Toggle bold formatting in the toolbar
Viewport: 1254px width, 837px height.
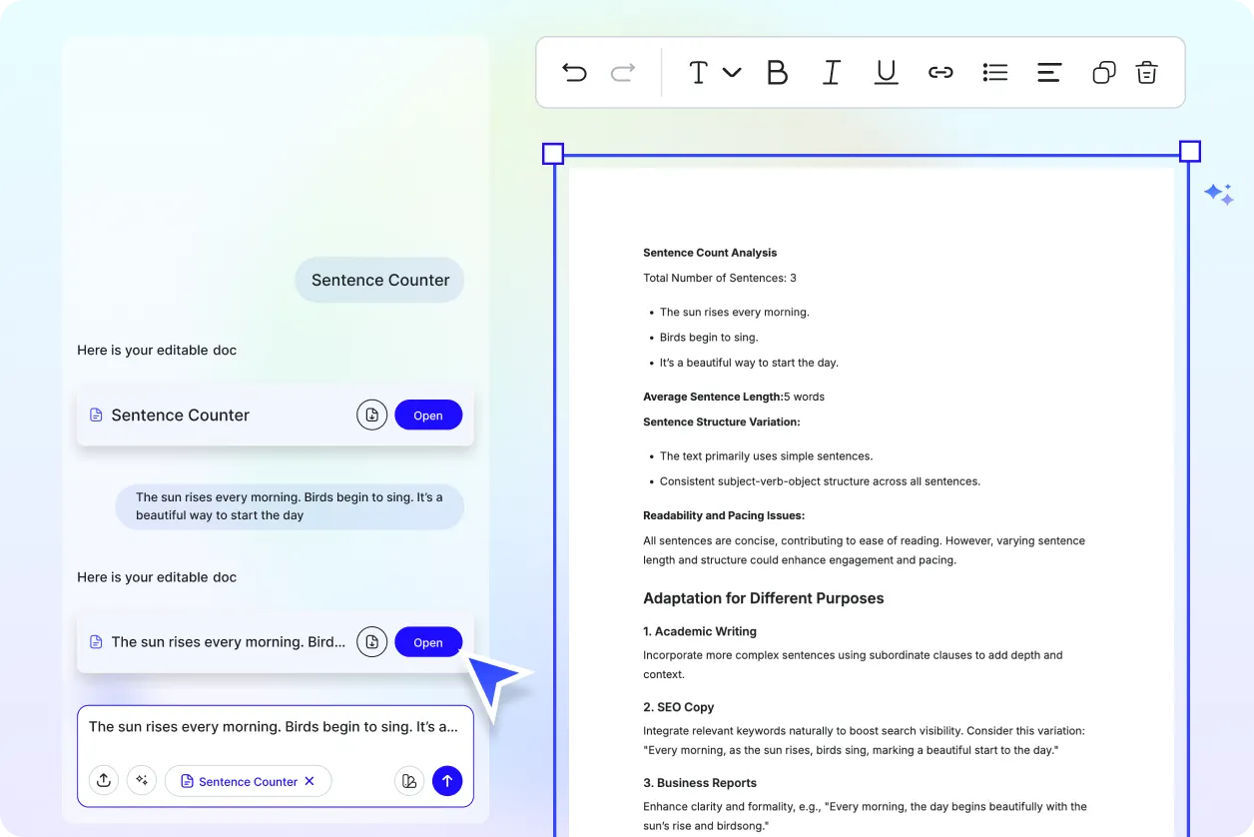click(x=777, y=72)
